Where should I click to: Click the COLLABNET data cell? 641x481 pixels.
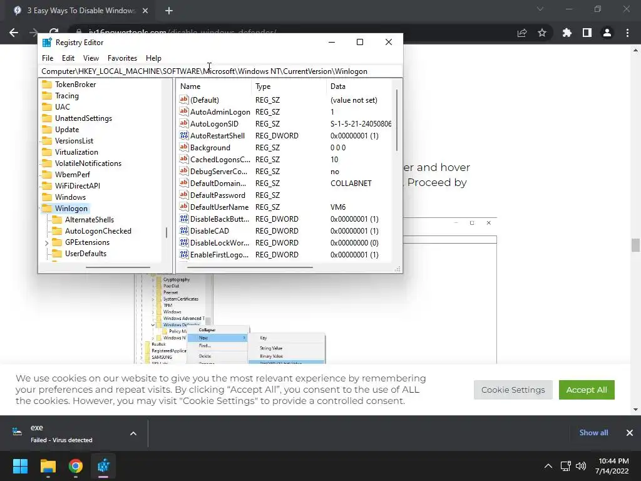point(351,184)
